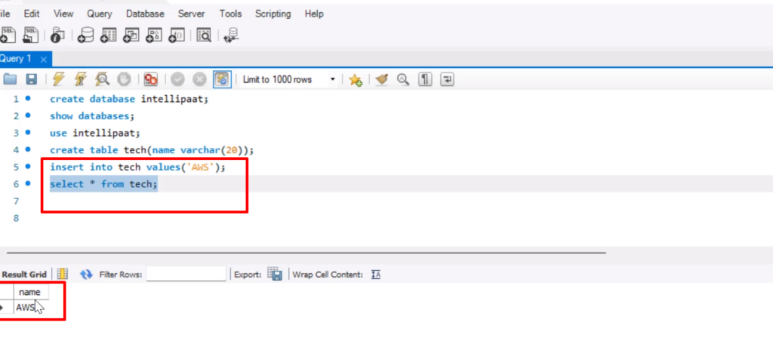Switch to the Query 1 tab
This screenshot has width=773, height=362.
(17, 59)
